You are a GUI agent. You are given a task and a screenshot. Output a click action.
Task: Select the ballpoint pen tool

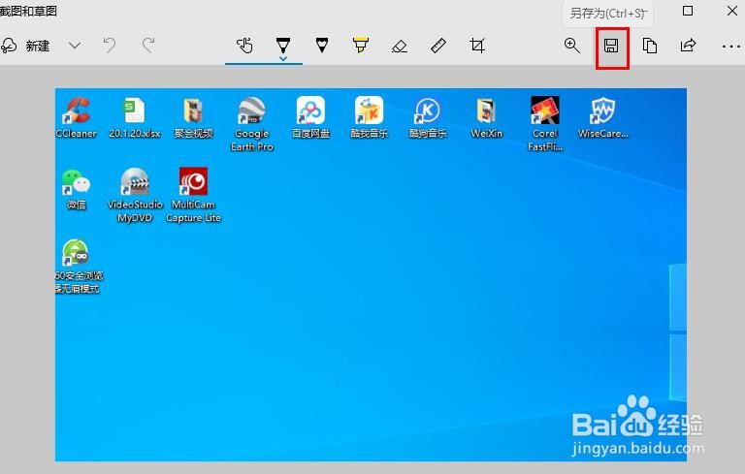283,45
